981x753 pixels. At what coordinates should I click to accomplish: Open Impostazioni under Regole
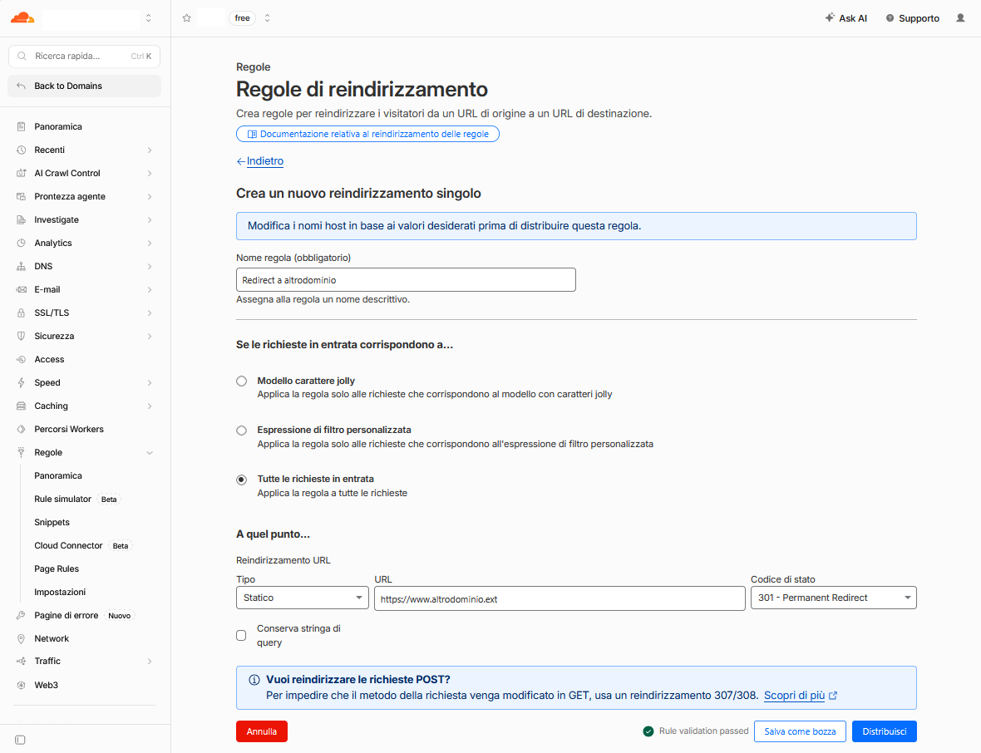click(x=60, y=592)
